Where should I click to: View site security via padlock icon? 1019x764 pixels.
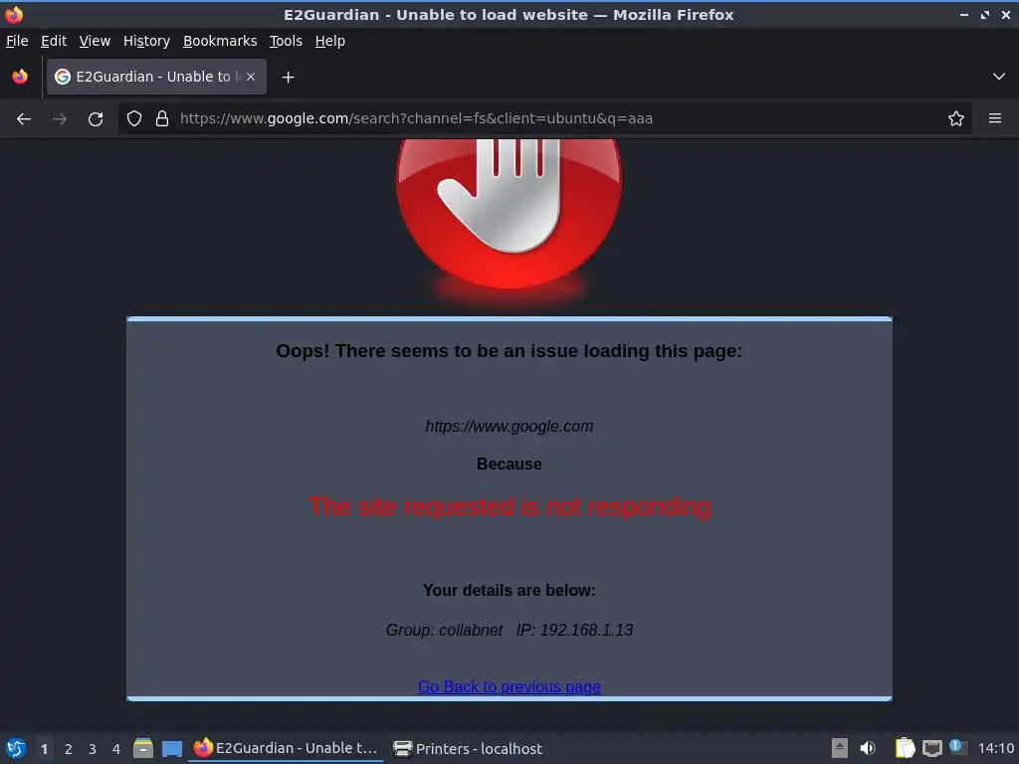162,119
